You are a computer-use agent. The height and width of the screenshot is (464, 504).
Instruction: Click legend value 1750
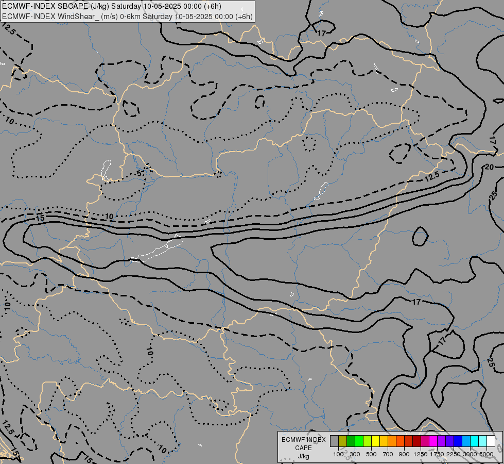coord(437,454)
